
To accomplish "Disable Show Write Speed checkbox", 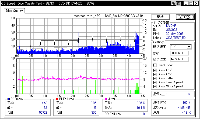I will click(x=155, y=86).
